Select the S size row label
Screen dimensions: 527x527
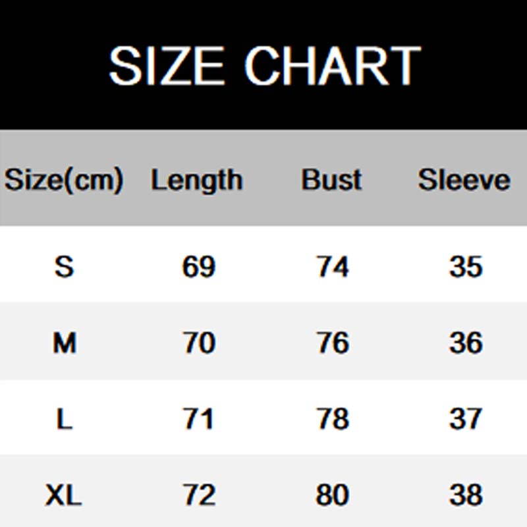click(x=64, y=267)
